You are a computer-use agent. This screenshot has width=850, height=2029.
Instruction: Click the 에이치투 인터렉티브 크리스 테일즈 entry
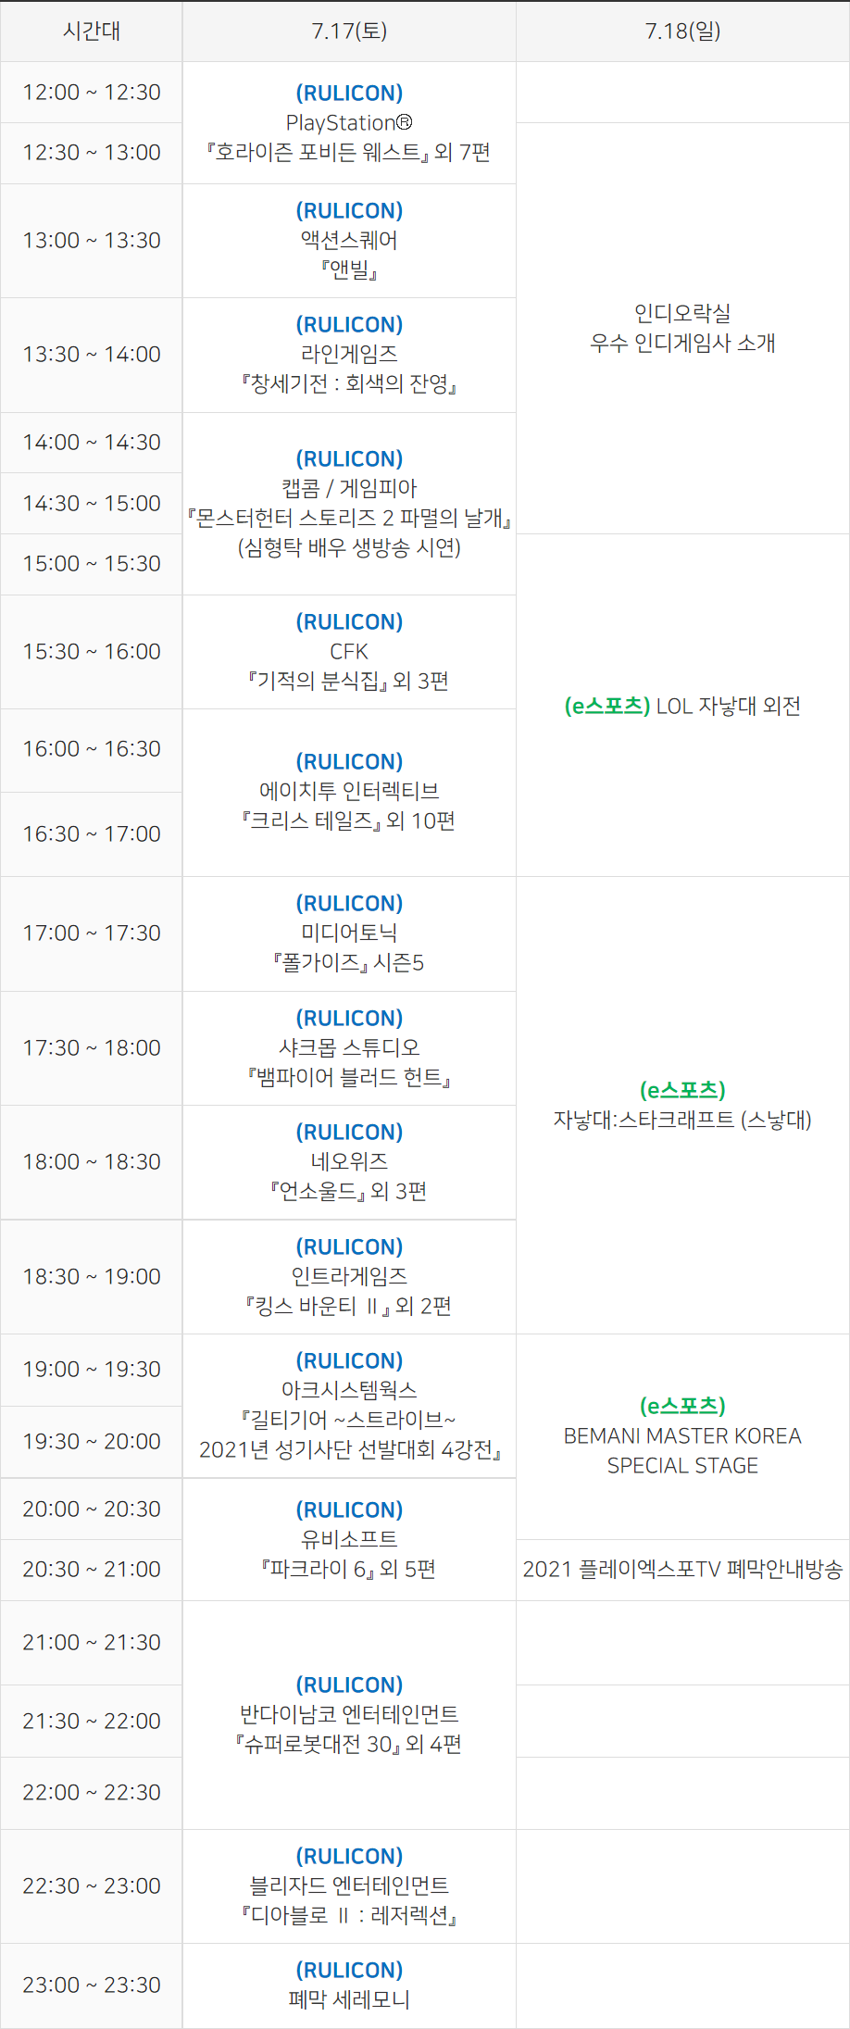pos(349,792)
